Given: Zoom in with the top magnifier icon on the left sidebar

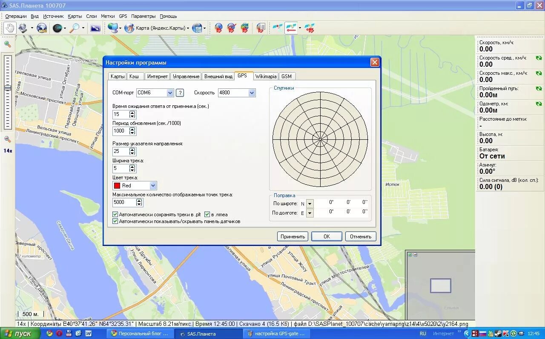Looking at the screenshot, I should click(x=7, y=44).
